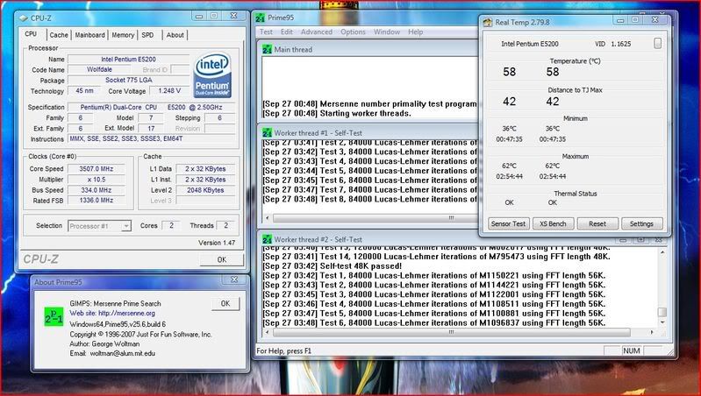Open the Real Temp Settings

pyautogui.click(x=641, y=223)
